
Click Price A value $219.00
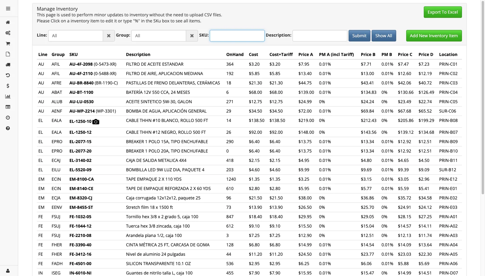point(306,120)
